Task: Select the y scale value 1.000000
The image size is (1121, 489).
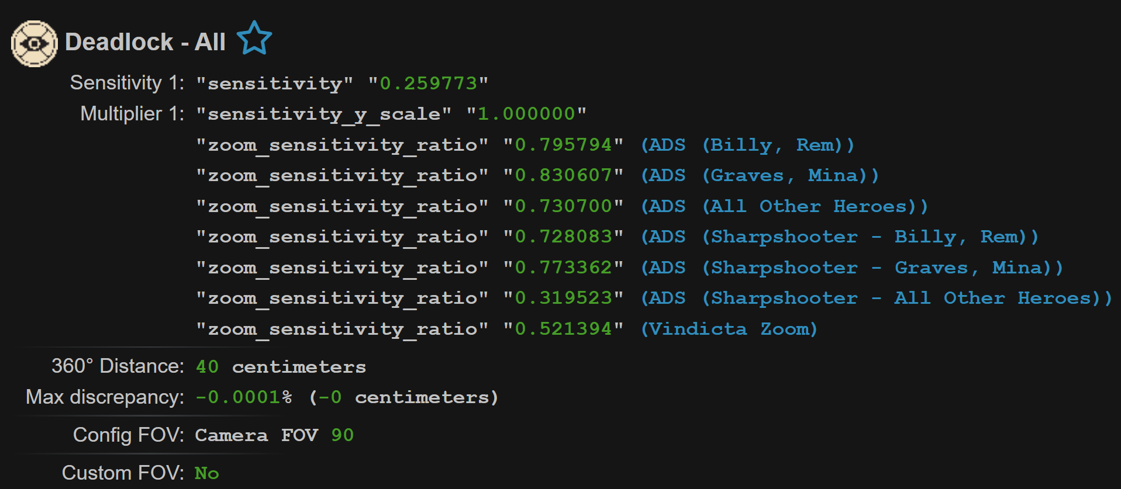Action: [527, 114]
